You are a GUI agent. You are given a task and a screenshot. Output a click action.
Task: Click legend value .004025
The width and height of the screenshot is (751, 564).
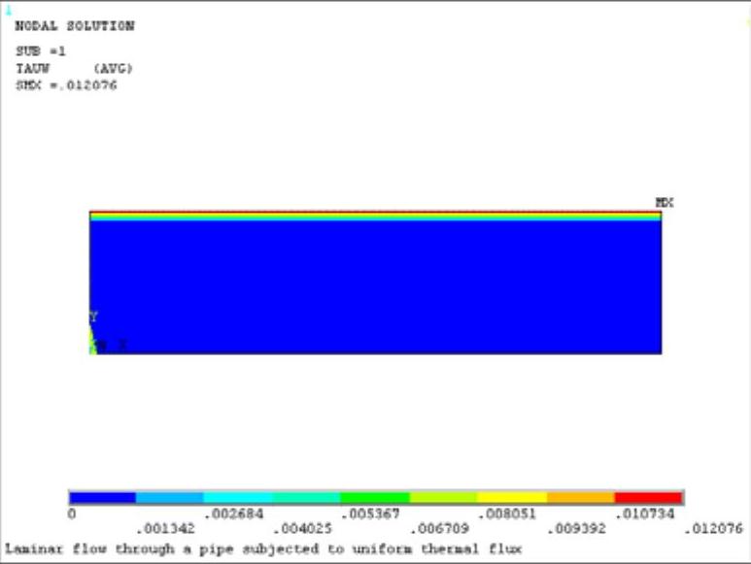pyautogui.click(x=303, y=529)
